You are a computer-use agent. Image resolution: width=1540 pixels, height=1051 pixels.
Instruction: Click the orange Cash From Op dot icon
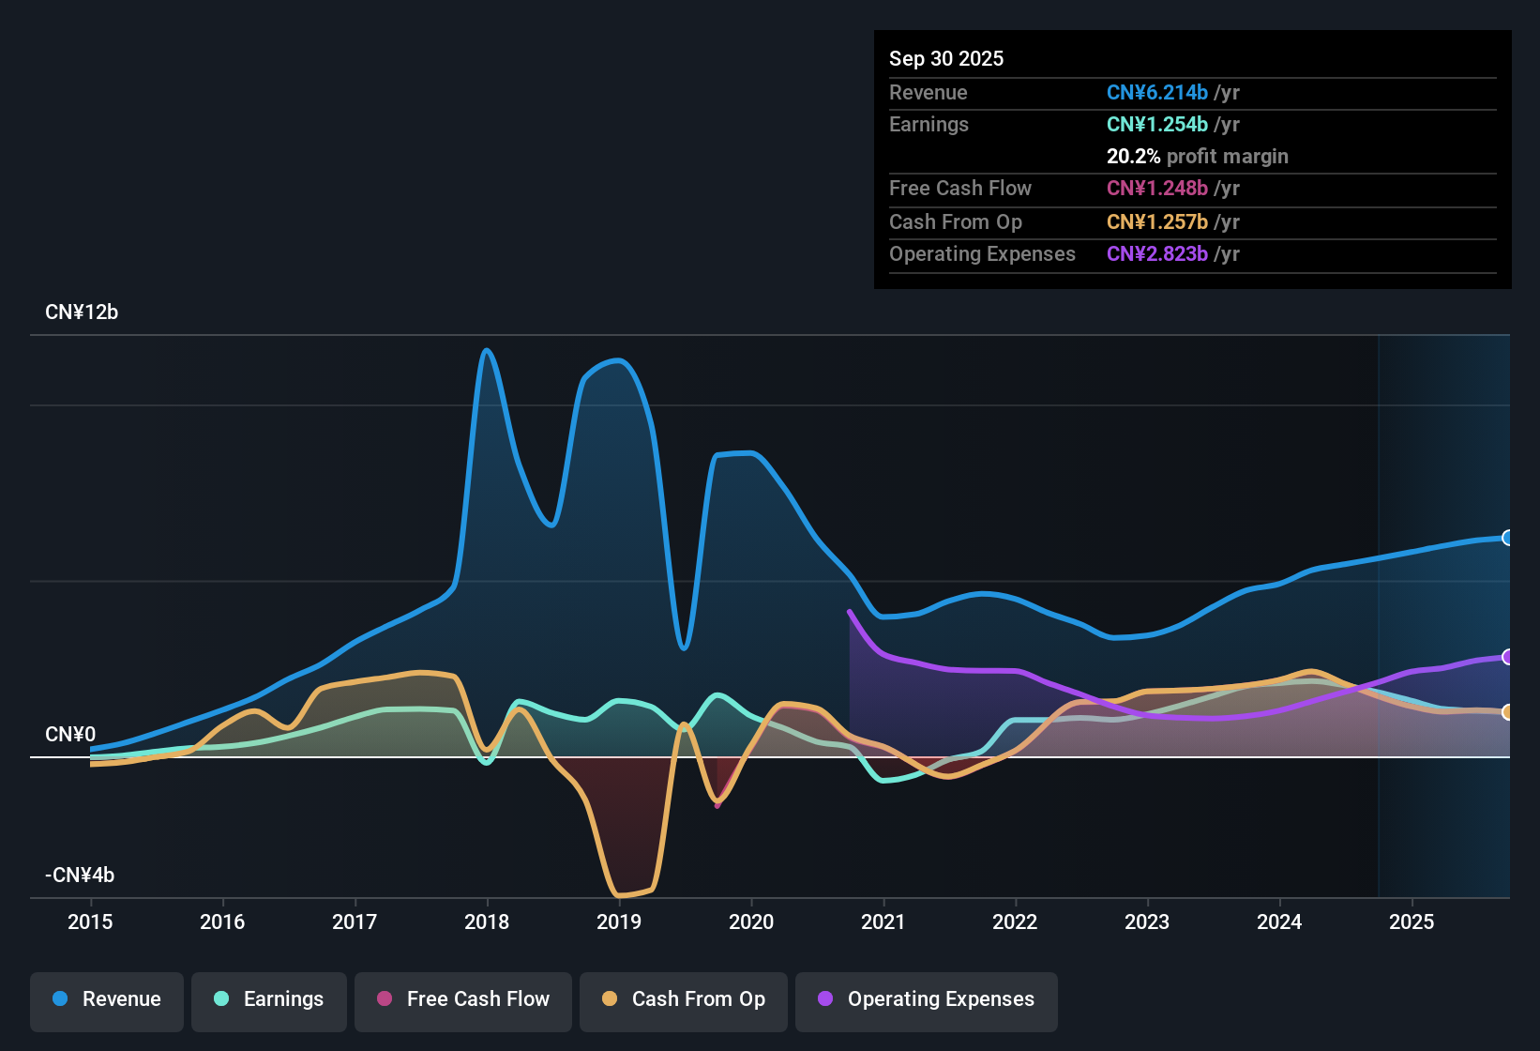pos(608,999)
